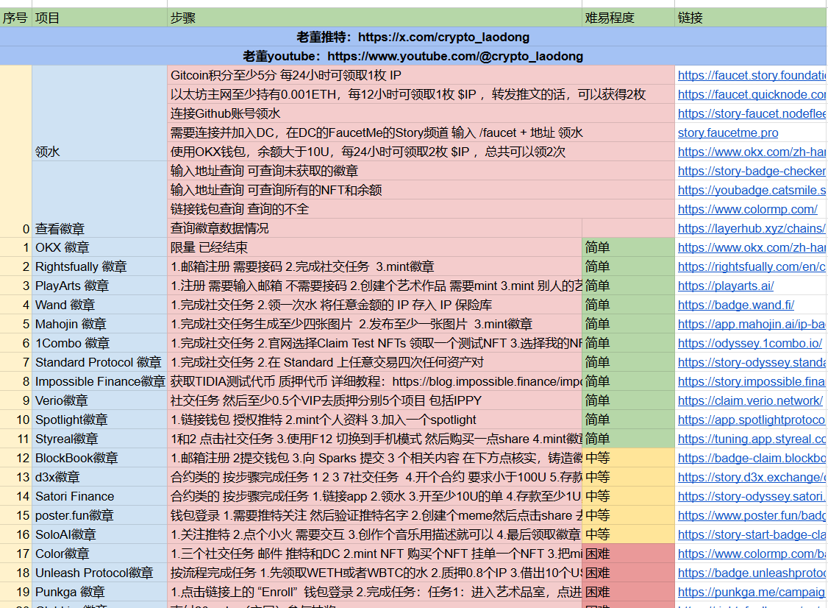Image resolution: width=828 pixels, height=608 pixels.
Task: Open the youbadge.catsmile link
Action: point(752,191)
